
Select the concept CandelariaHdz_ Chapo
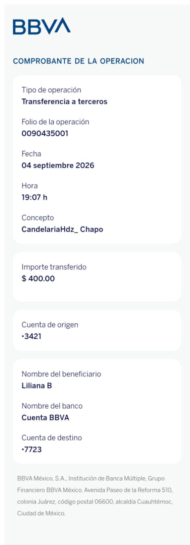tap(62, 229)
